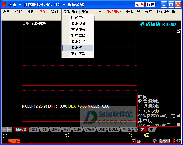The image size is (183, 145).
Task: Click the 委托 button in title bar
Action: (x=139, y=5)
